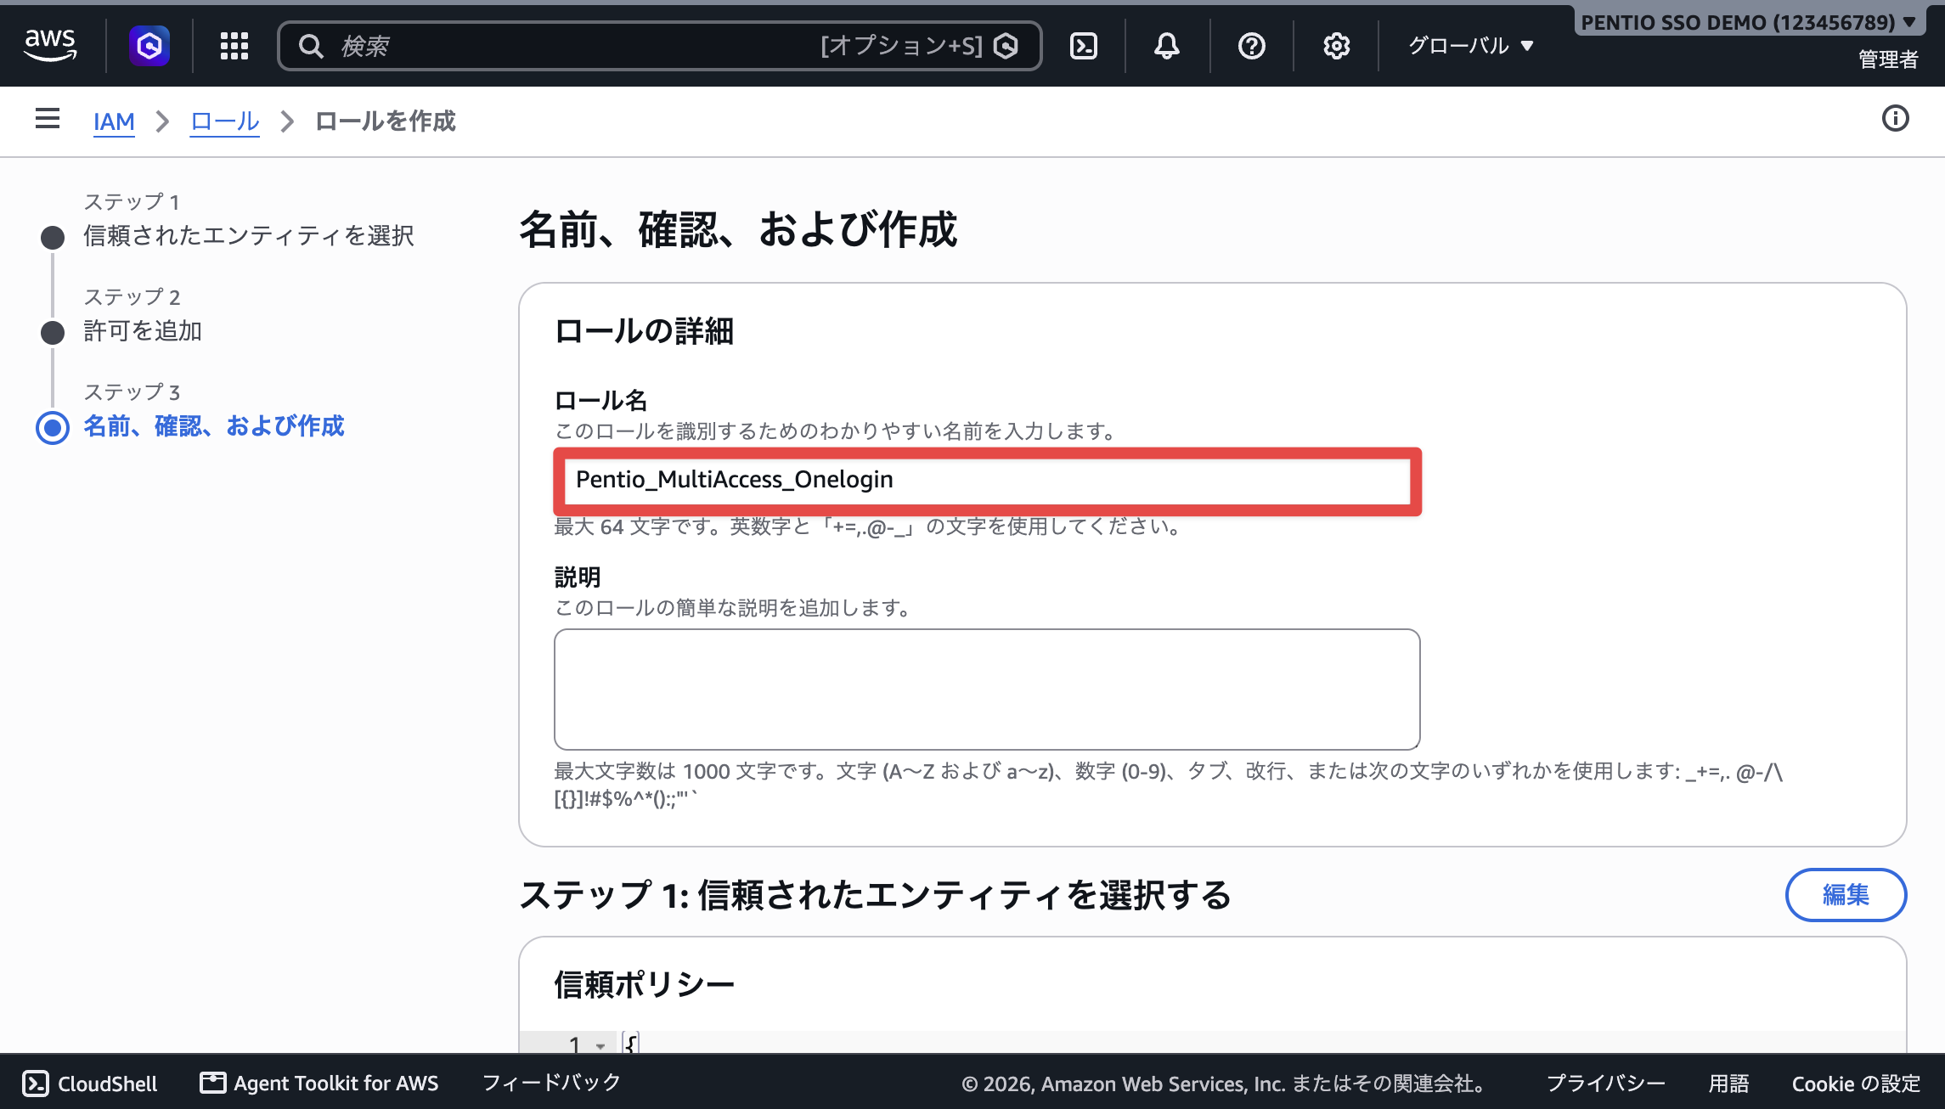Open the settings gear icon

click(x=1337, y=46)
